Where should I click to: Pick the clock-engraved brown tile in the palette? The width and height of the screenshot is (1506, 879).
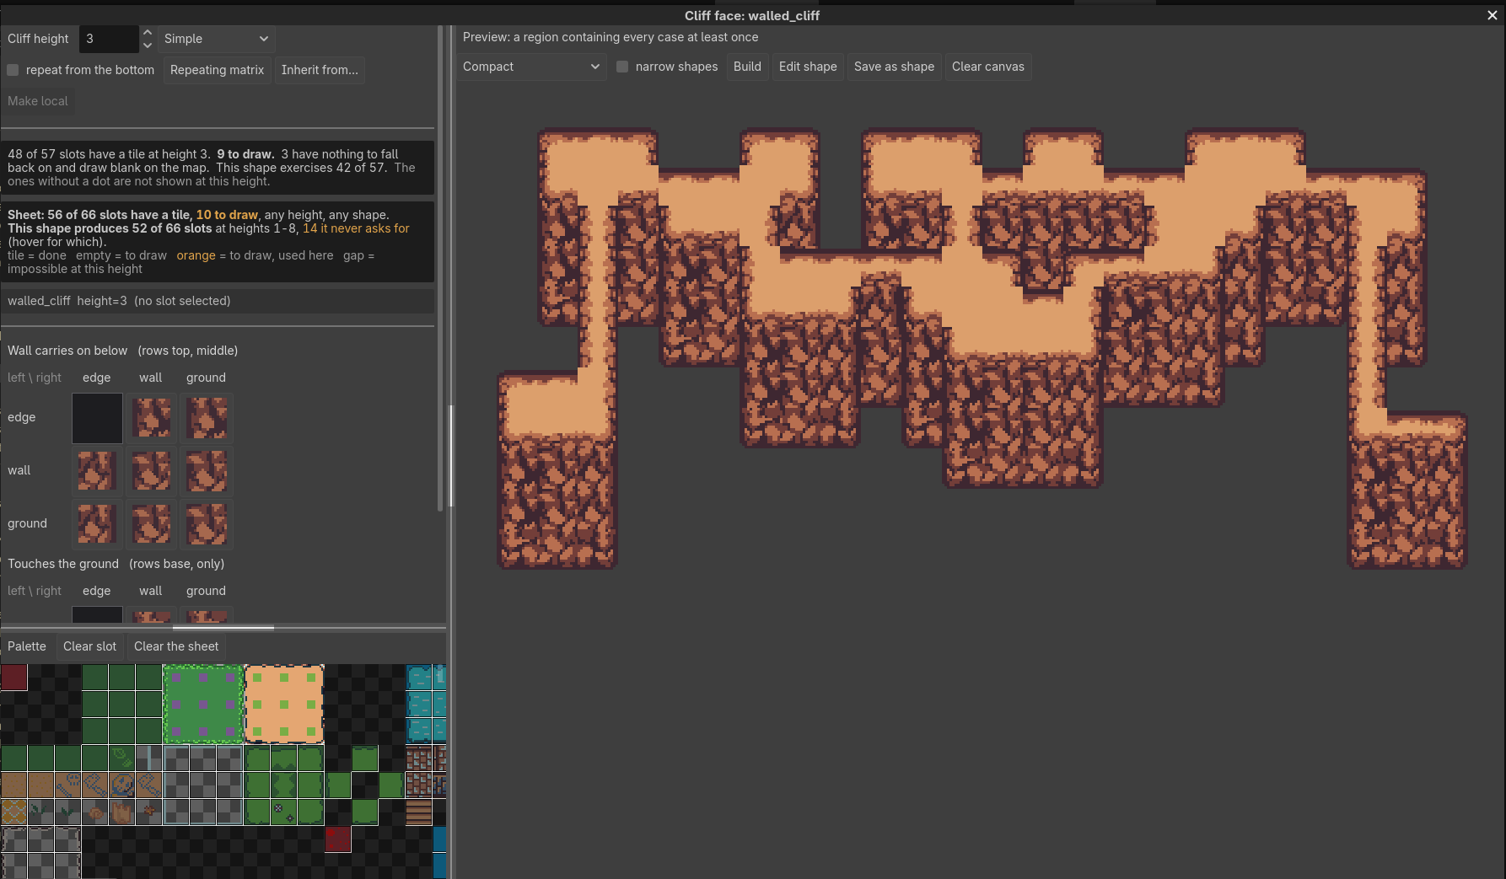click(x=122, y=785)
